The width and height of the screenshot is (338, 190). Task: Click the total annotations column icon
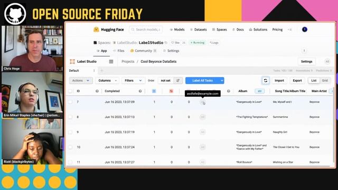click(x=154, y=91)
